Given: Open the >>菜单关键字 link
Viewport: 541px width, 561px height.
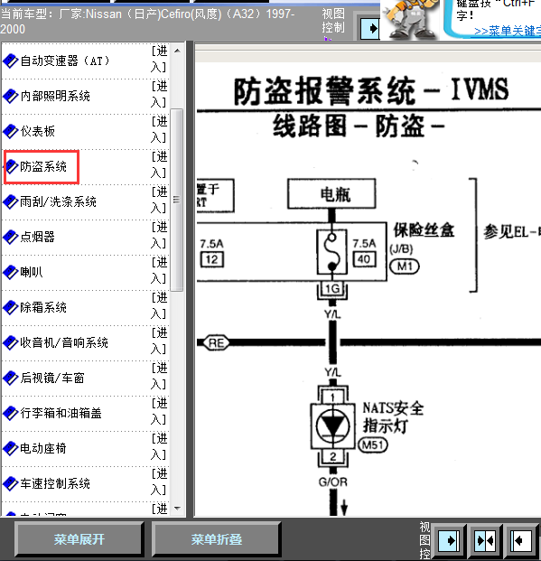Looking at the screenshot, I should click(x=508, y=31).
